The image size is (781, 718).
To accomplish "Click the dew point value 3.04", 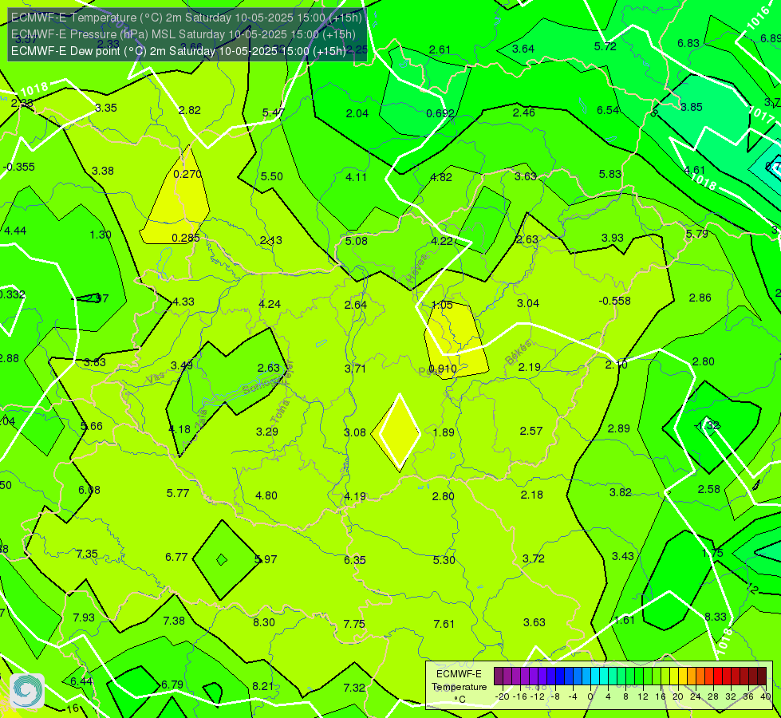I will point(527,303).
